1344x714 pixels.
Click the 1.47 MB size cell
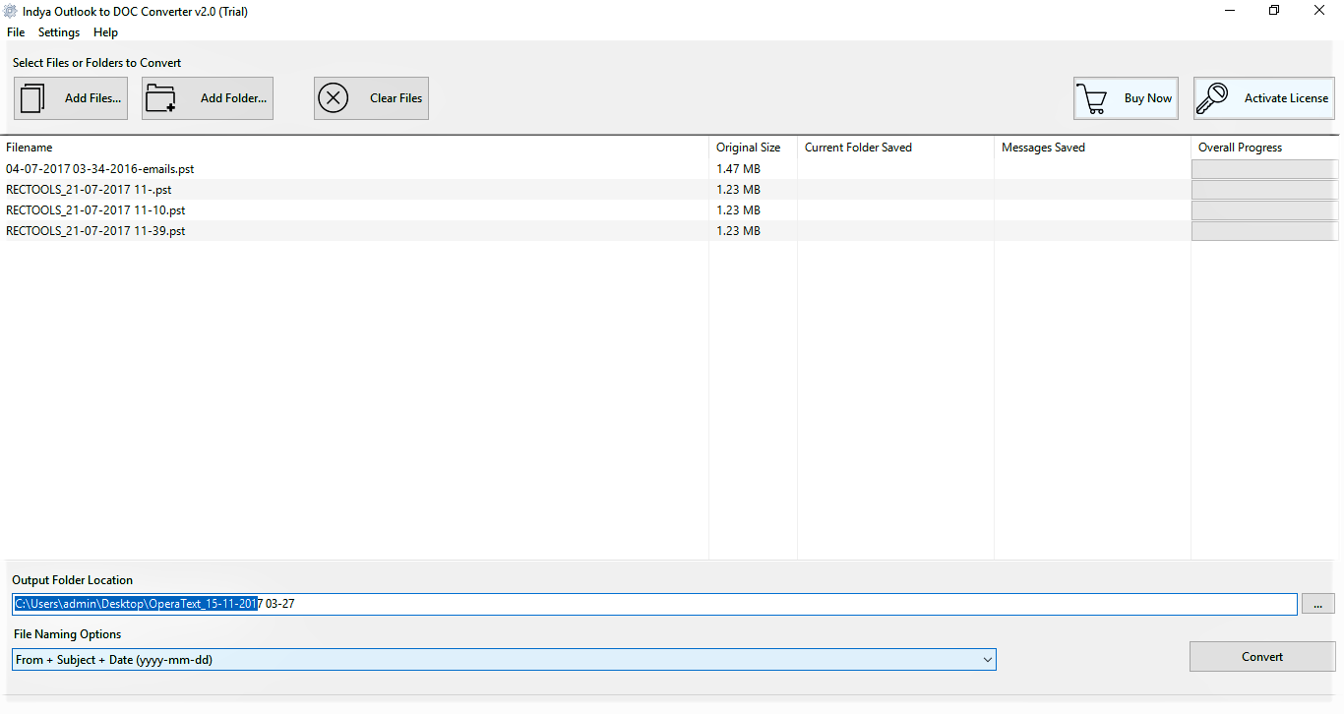738,169
